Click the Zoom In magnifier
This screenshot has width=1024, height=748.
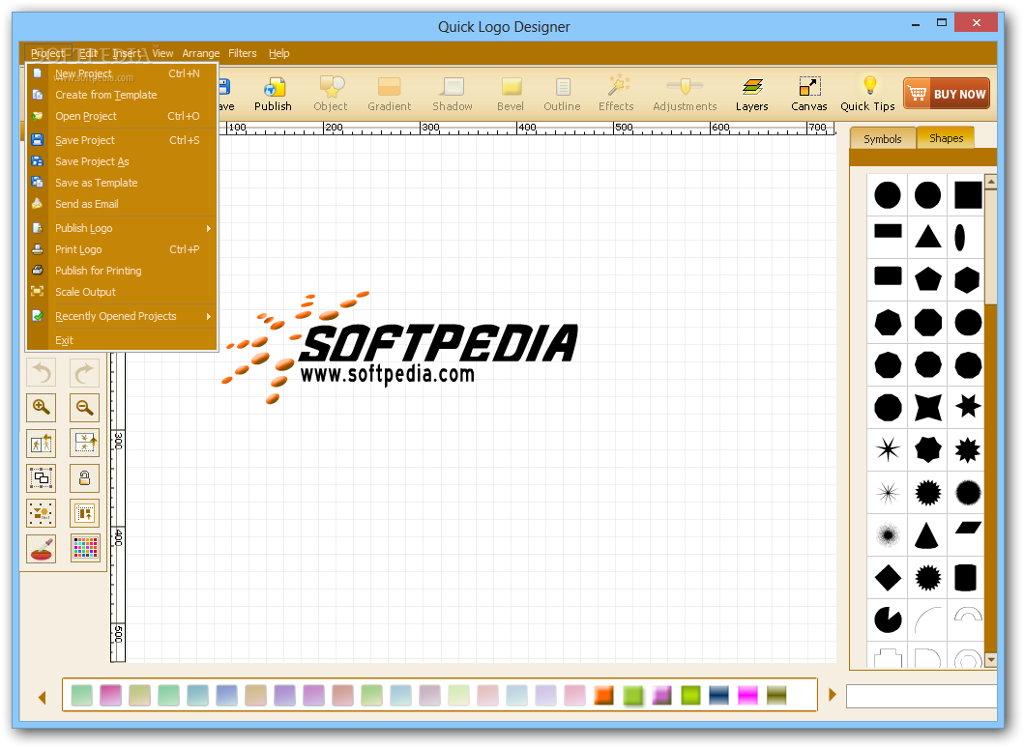tap(42, 408)
